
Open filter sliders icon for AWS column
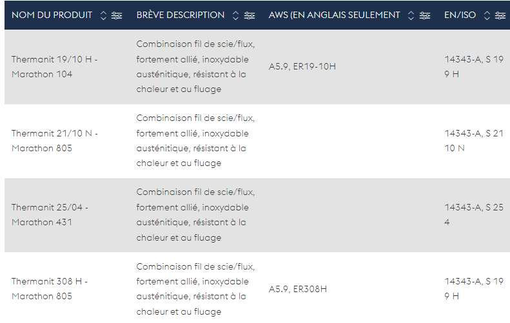424,15
